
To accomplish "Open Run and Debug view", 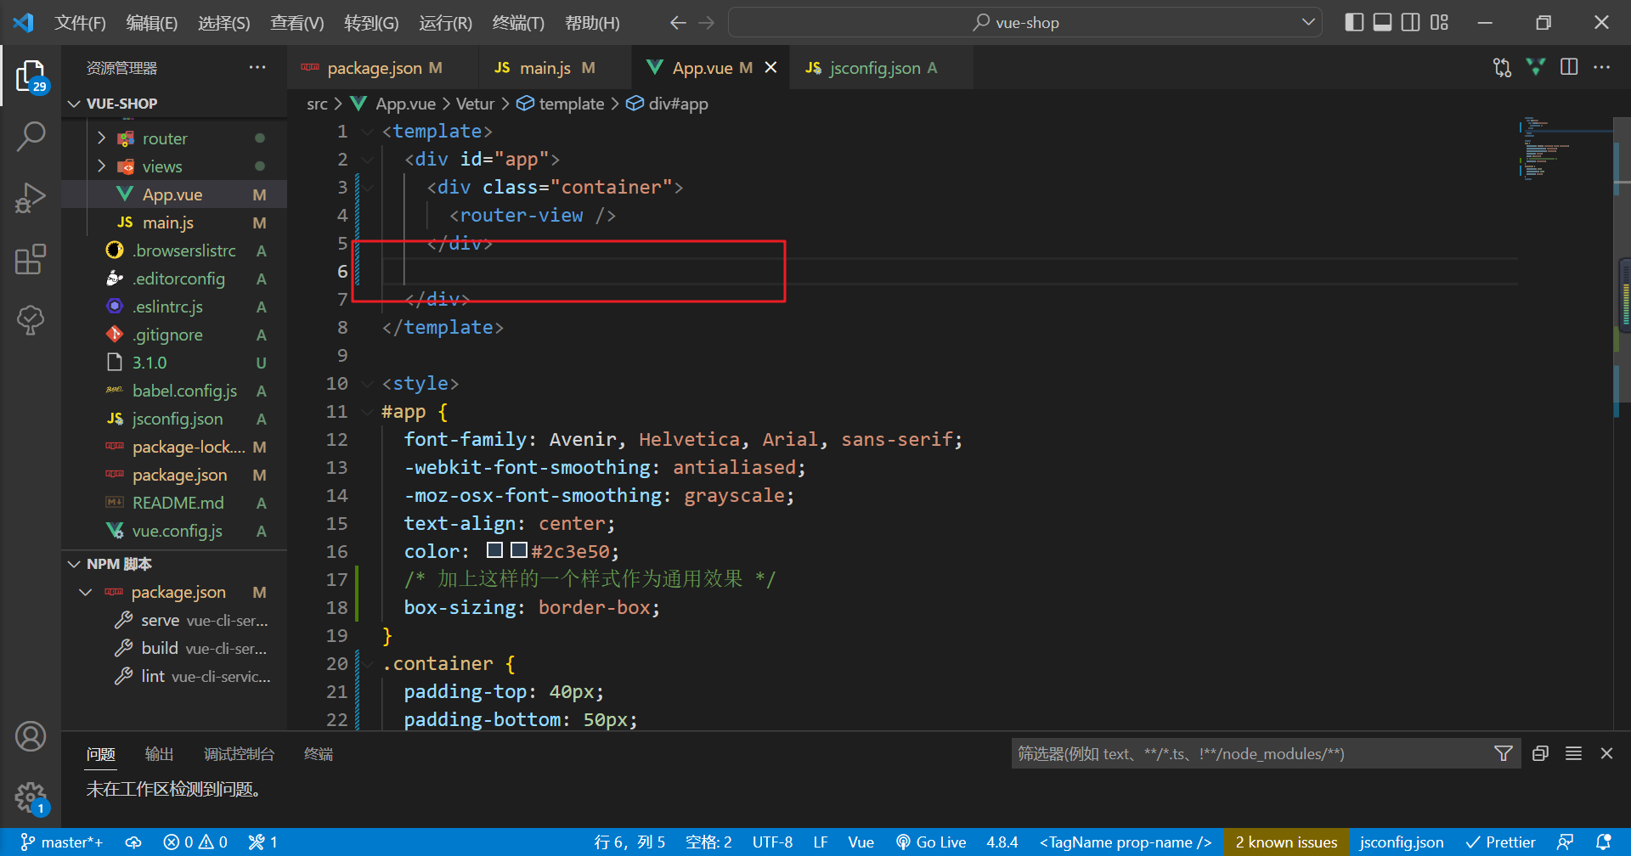I will pyautogui.click(x=31, y=198).
